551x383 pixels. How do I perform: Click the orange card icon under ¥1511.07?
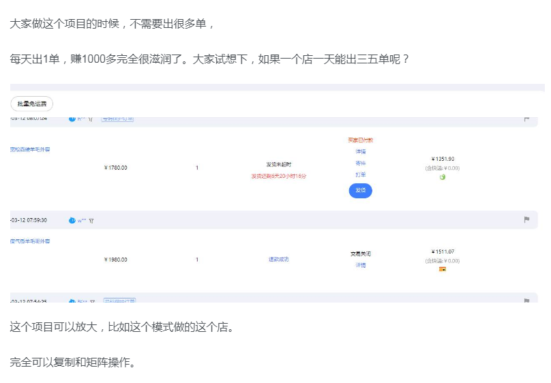tap(443, 269)
